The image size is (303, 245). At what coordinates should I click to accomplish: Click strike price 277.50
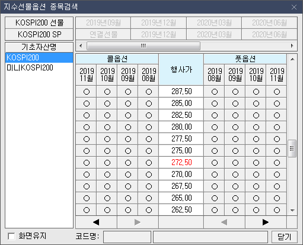[x=181, y=139]
